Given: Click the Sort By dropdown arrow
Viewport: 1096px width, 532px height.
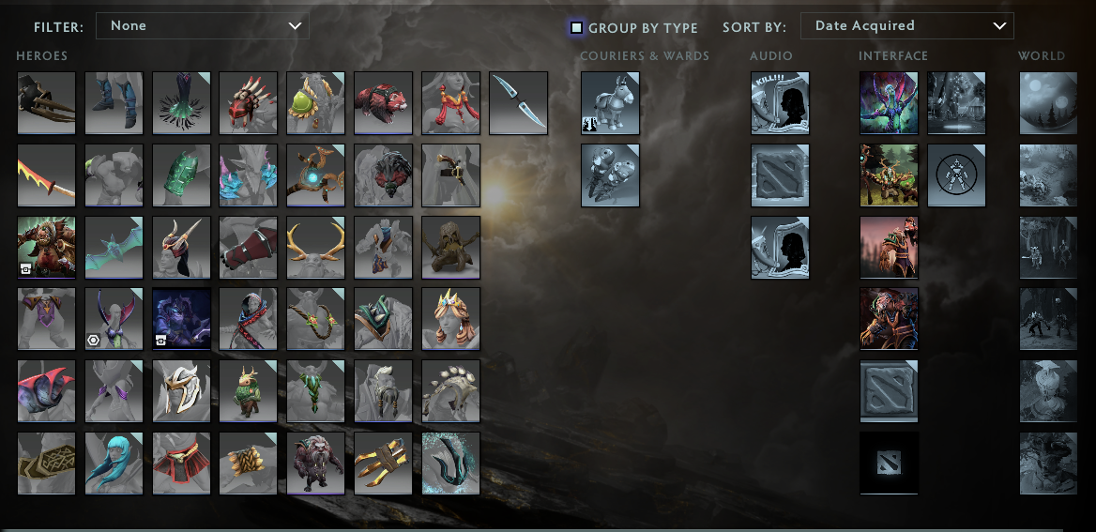Looking at the screenshot, I should click(x=999, y=26).
